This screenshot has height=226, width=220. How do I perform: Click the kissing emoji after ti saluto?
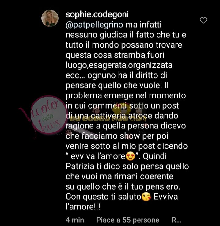[146, 197]
